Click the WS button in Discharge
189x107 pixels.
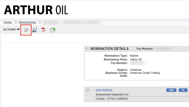171,90
